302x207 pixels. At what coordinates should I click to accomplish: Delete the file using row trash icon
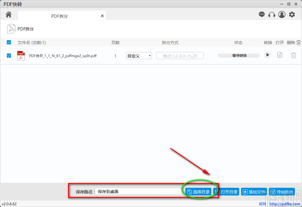[x=293, y=55]
